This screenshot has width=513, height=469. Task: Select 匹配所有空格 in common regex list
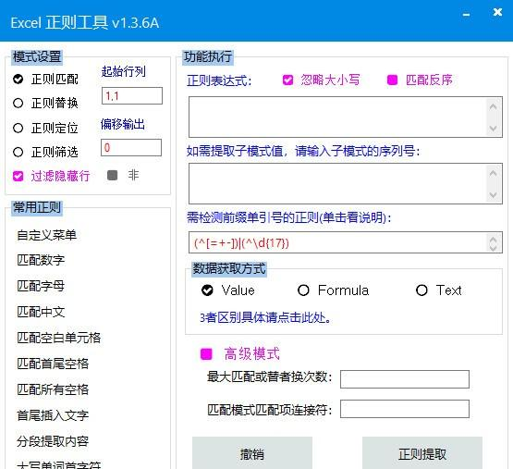point(53,389)
